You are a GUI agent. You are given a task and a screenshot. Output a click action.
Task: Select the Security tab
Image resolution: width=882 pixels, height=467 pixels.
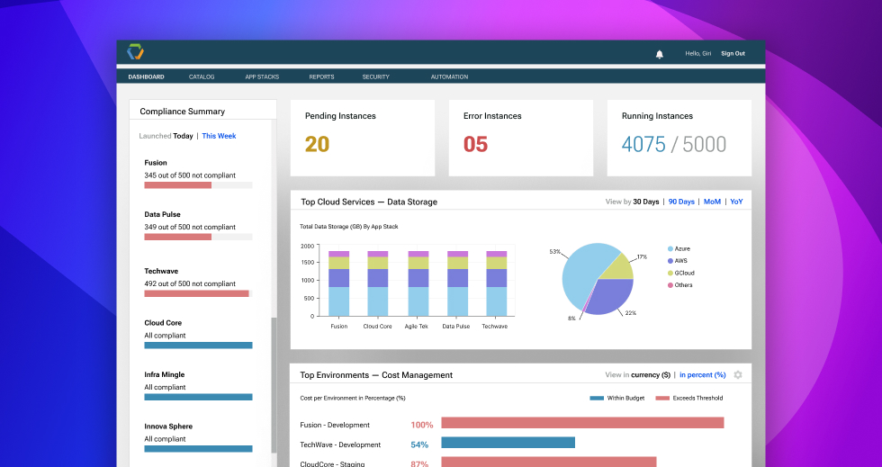point(376,76)
